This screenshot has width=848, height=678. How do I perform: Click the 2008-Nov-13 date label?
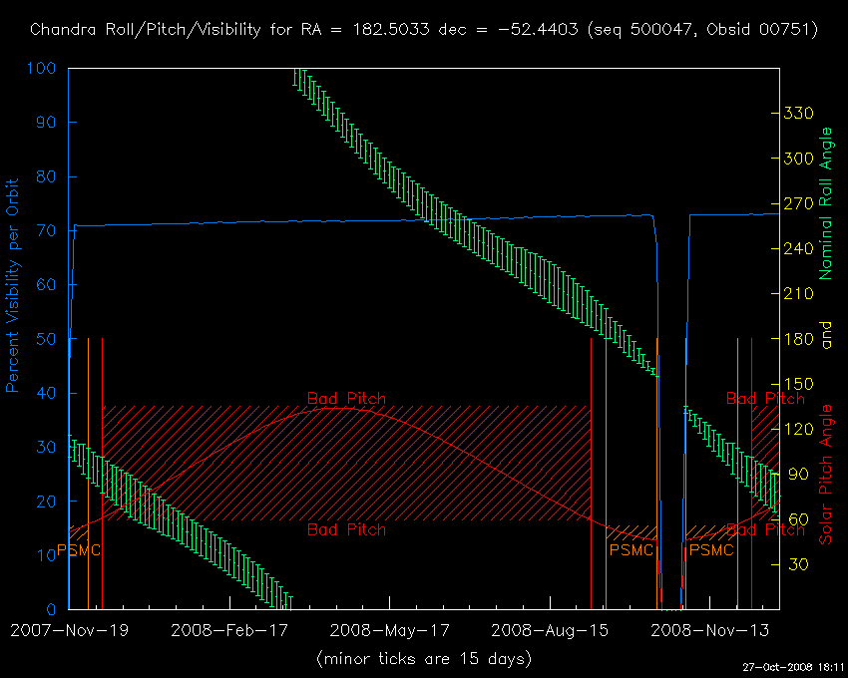[709, 630]
